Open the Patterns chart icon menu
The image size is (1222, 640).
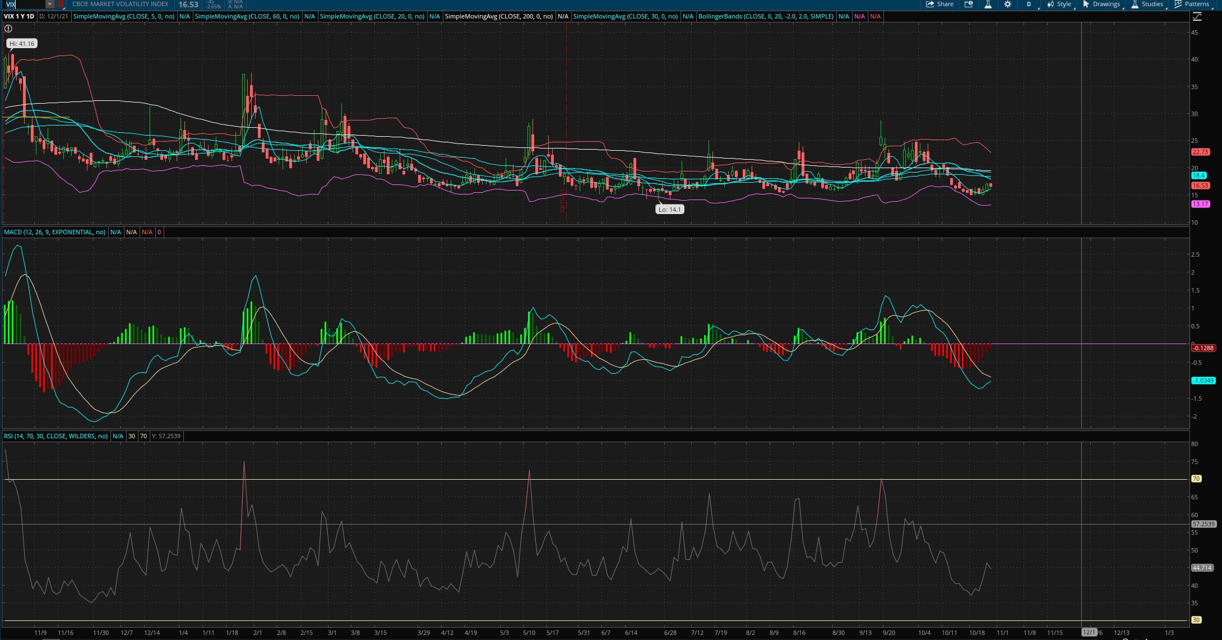pos(1192,4)
